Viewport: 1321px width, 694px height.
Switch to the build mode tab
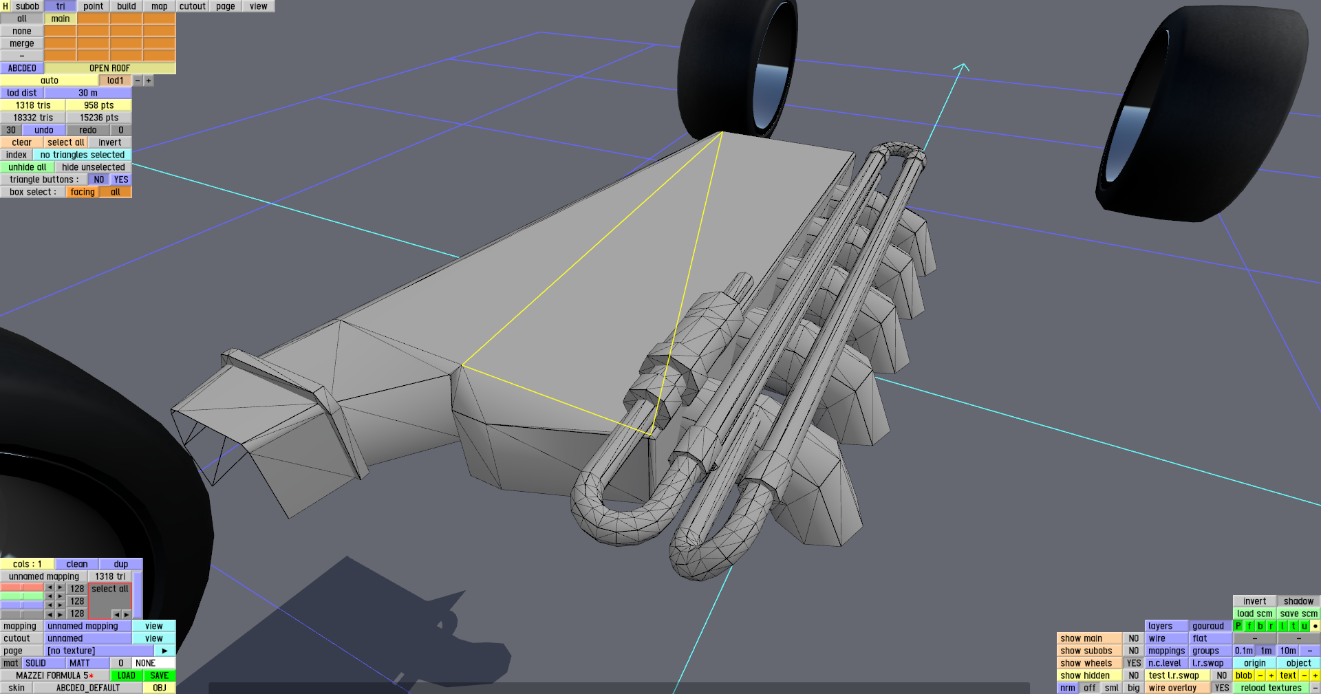point(127,6)
